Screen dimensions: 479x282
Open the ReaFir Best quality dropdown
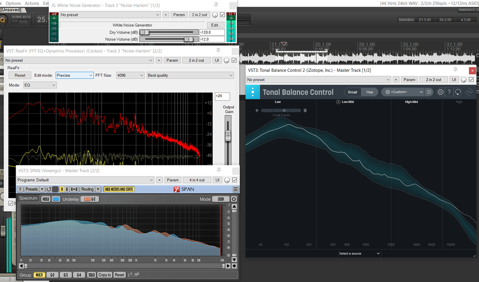[x=190, y=75]
